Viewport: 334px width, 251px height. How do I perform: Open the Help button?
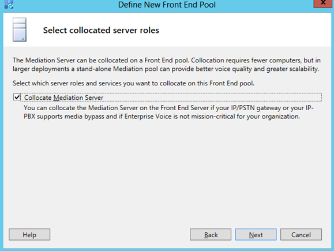[x=29, y=235]
